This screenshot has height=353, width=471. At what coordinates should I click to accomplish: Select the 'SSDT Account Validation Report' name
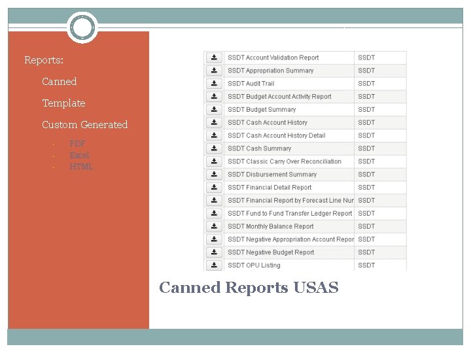(273, 58)
